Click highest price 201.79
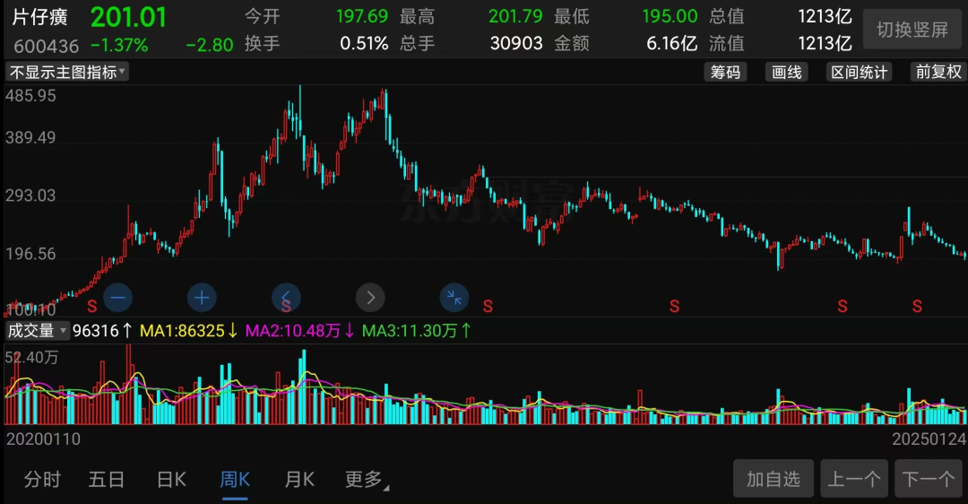The height and width of the screenshot is (504, 968). tap(515, 16)
